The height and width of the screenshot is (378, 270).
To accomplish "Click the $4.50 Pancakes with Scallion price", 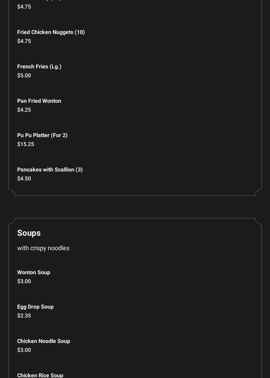I will 24,179.
